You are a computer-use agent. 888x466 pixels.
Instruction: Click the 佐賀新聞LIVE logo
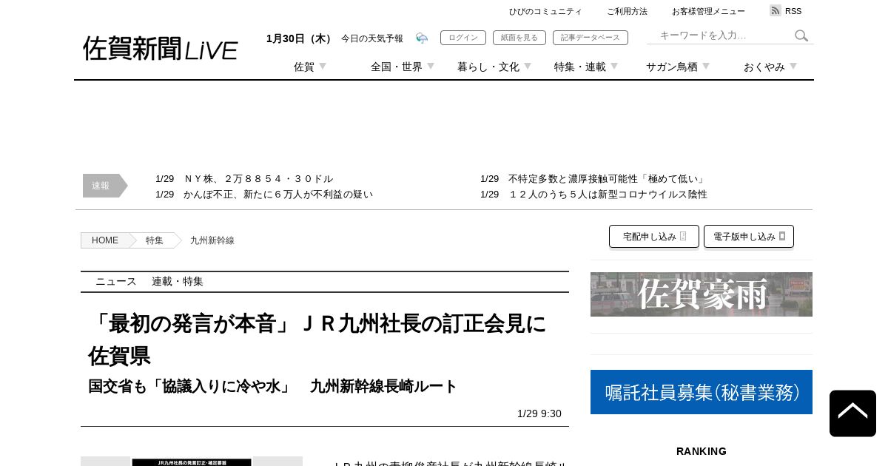pyautogui.click(x=160, y=49)
